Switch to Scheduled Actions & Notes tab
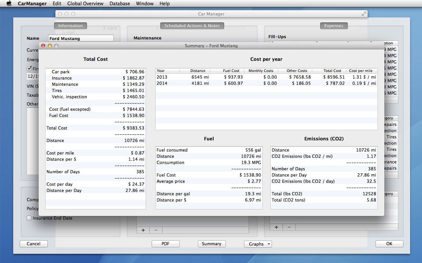This screenshot has height=263, width=422. 192,26
